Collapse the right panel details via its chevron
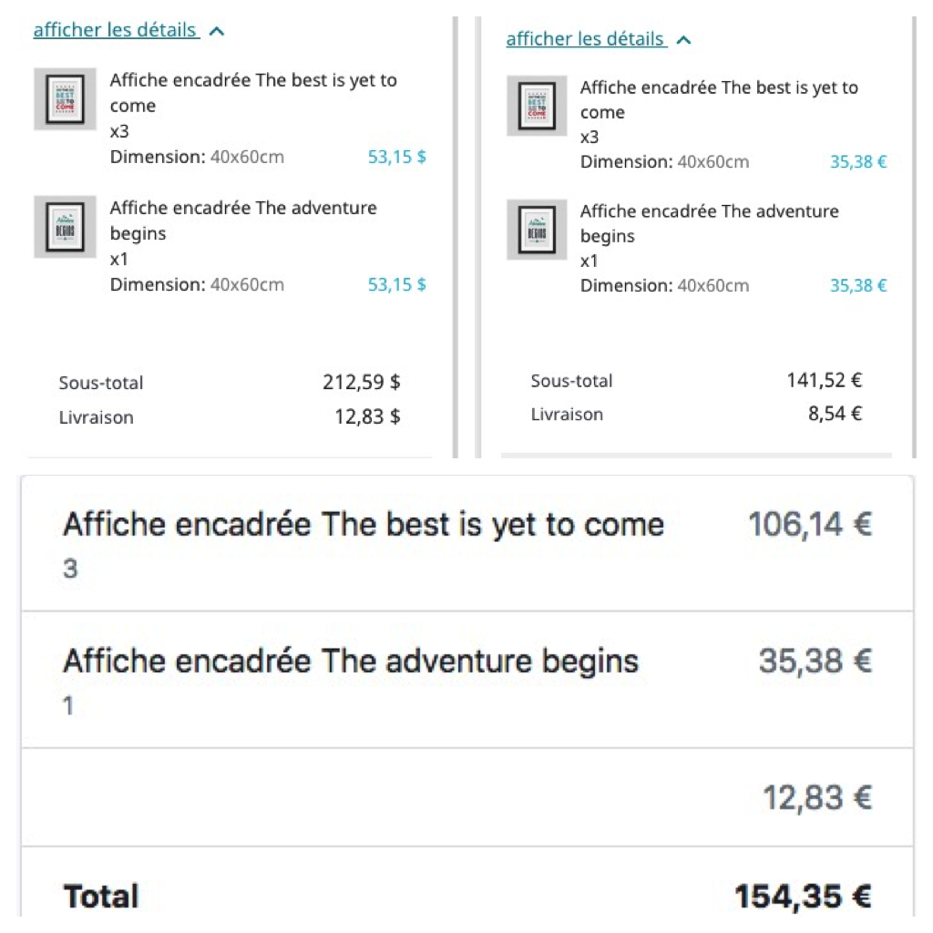Viewport: 933px width, 933px height. 684,38
